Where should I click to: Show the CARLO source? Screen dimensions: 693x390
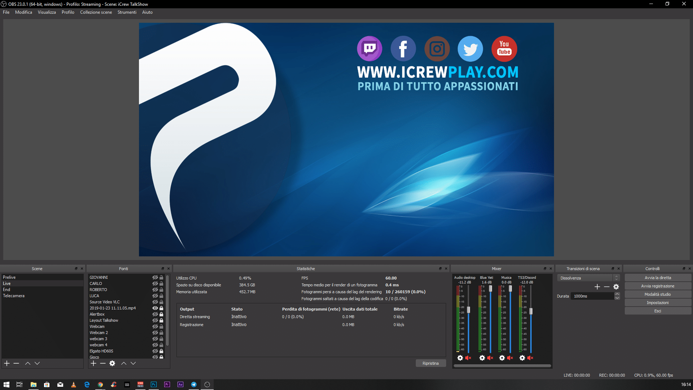[155, 283]
